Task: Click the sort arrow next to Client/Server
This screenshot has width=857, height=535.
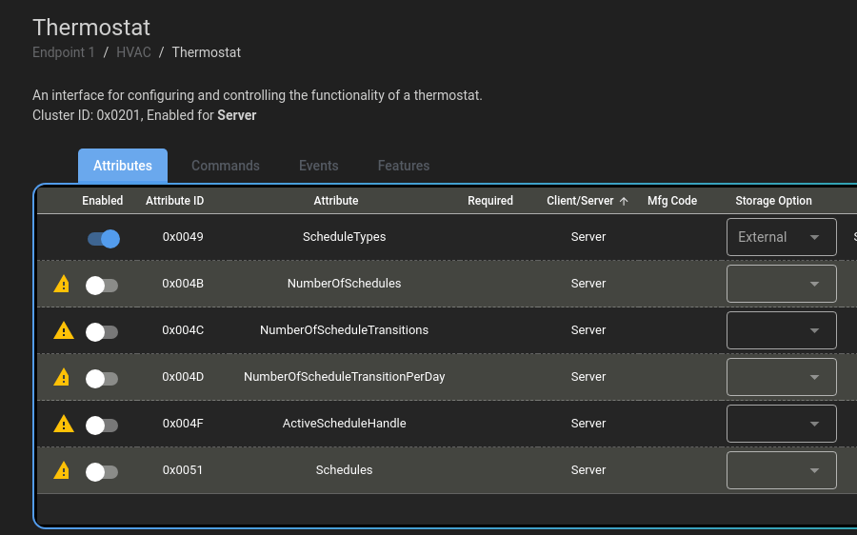Action: (624, 201)
